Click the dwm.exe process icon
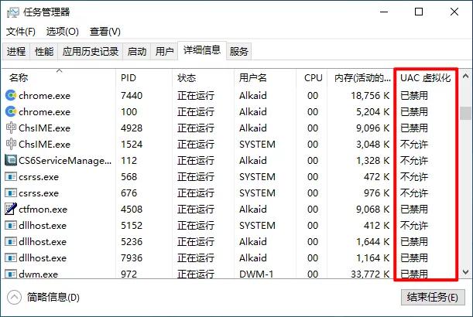473x317 pixels. tap(11, 274)
